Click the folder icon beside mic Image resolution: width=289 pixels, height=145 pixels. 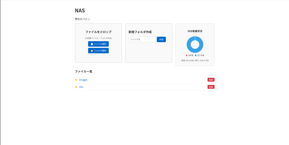click(x=76, y=87)
